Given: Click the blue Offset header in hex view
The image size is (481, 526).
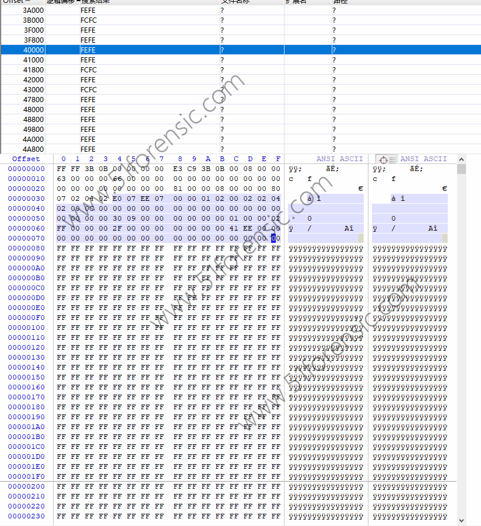Looking at the screenshot, I should [26, 159].
